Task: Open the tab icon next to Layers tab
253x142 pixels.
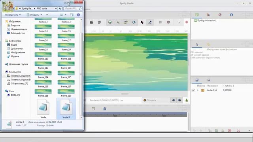Action: click(208, 80)
